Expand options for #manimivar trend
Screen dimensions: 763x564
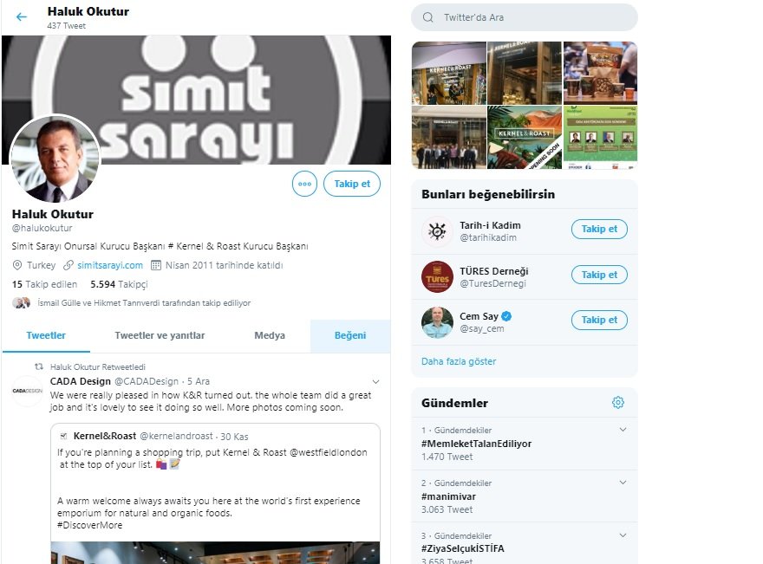click(623, 483)
